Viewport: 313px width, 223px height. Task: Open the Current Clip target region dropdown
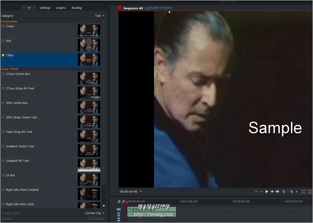tap(94, 213)
